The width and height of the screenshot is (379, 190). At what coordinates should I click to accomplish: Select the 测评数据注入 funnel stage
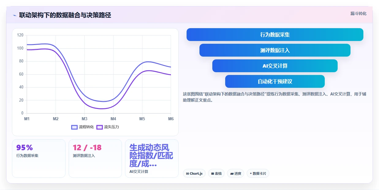point(275,50)
